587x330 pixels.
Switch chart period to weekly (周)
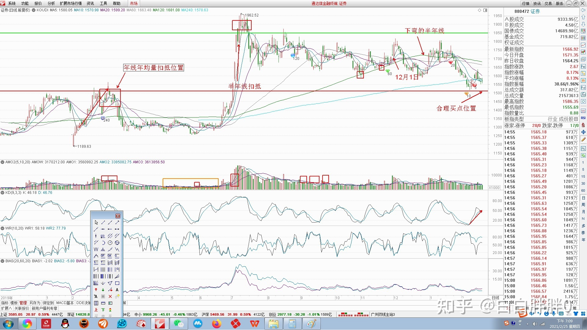pos(583,205)
